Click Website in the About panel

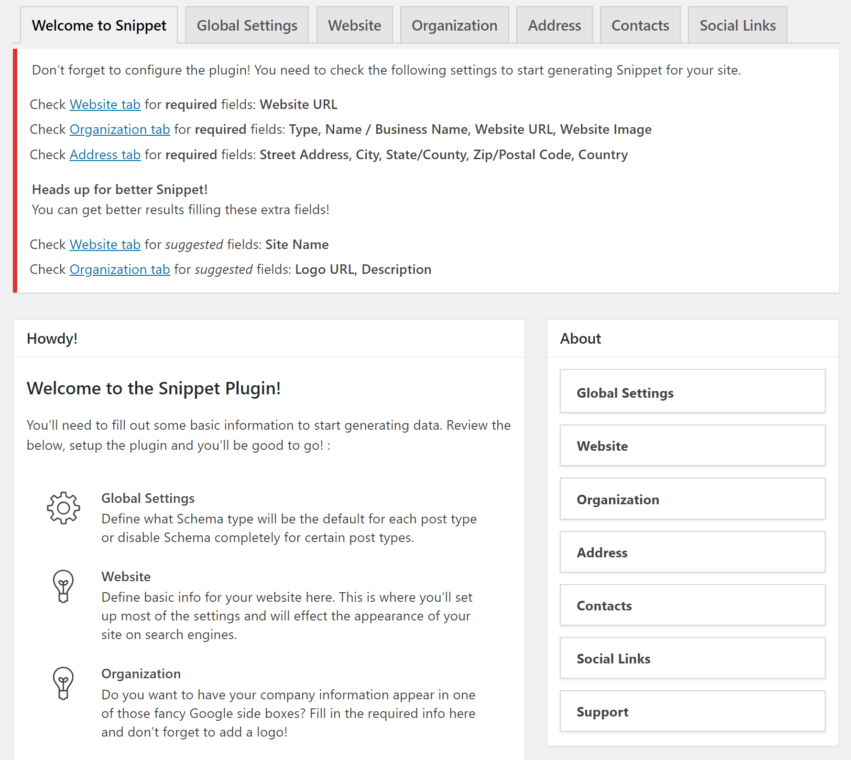pos(602,446)
